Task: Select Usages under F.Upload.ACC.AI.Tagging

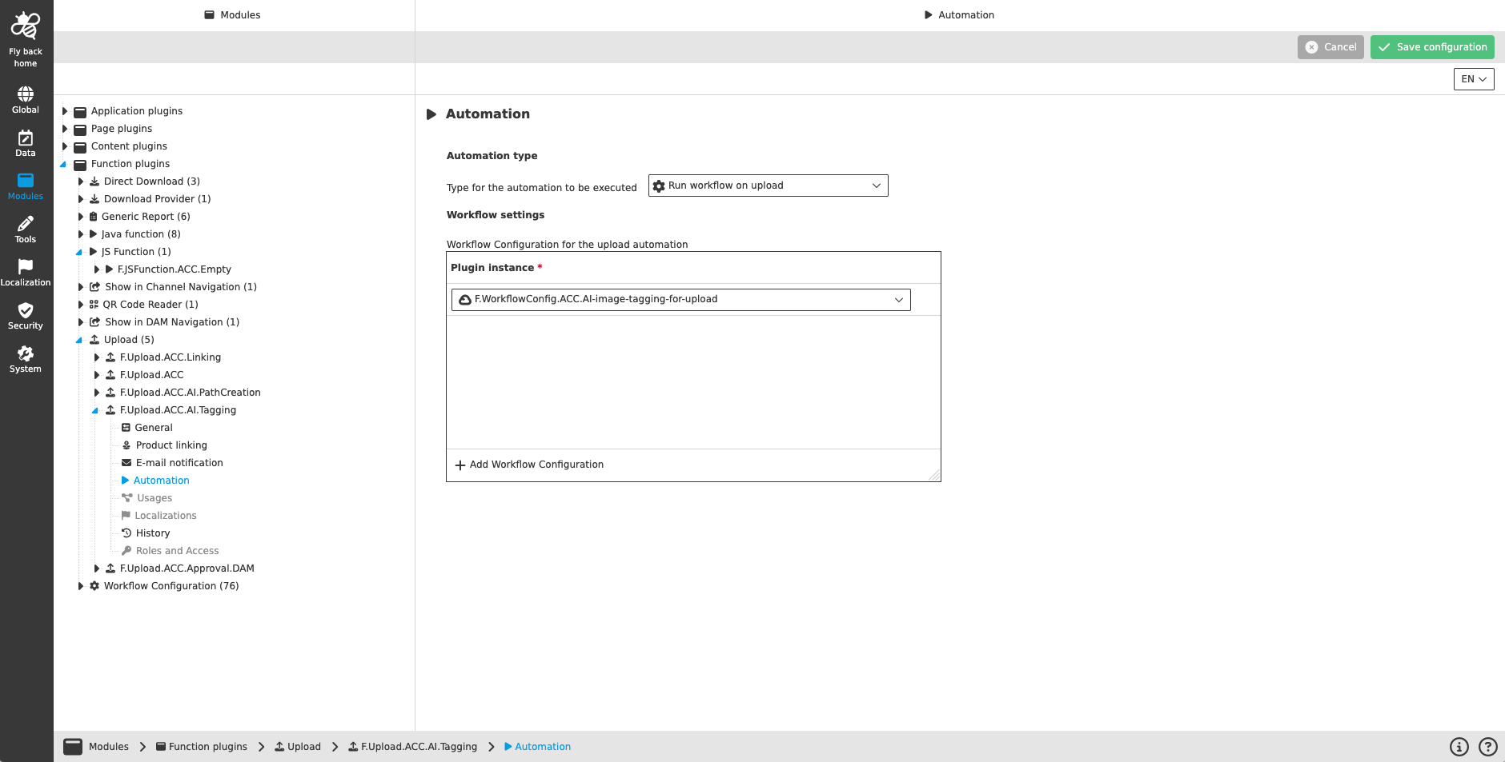Action: [153, 497]
